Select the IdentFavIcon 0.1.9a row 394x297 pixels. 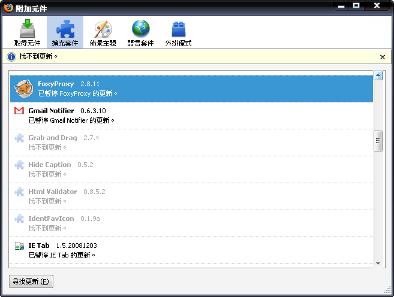pos(191,223)
